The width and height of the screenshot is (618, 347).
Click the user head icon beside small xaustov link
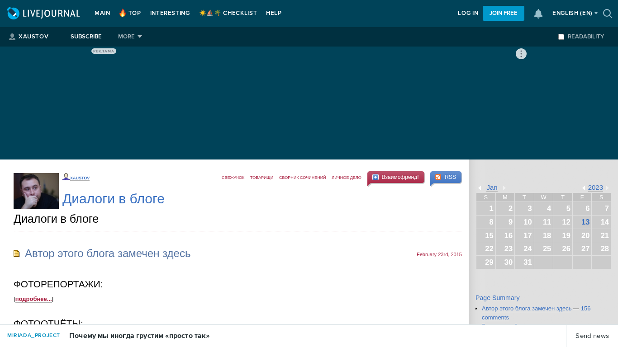click(66, 177)
